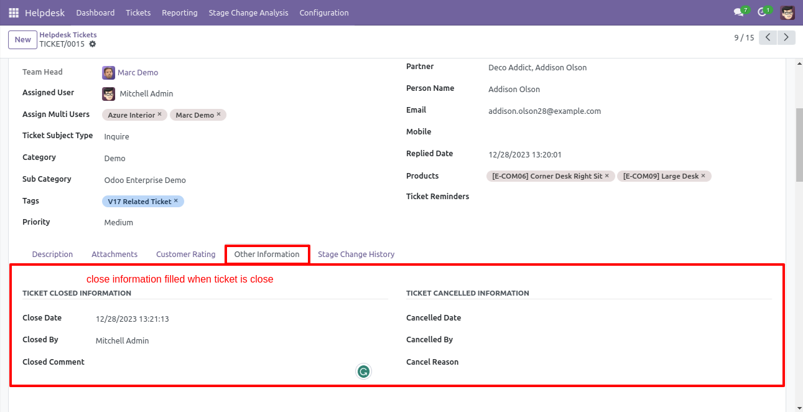This screenshot has height=412, width=803.
Task: Remove the Azure Interior tag
Action: tap(160, 115)
